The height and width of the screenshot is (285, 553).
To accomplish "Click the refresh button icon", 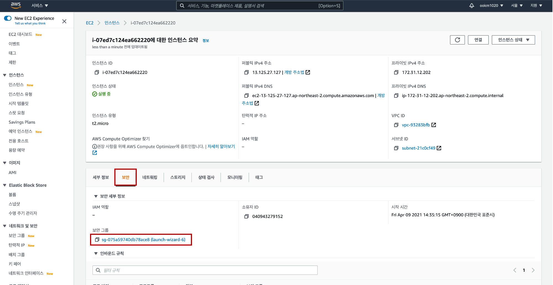I will (457, 40).
